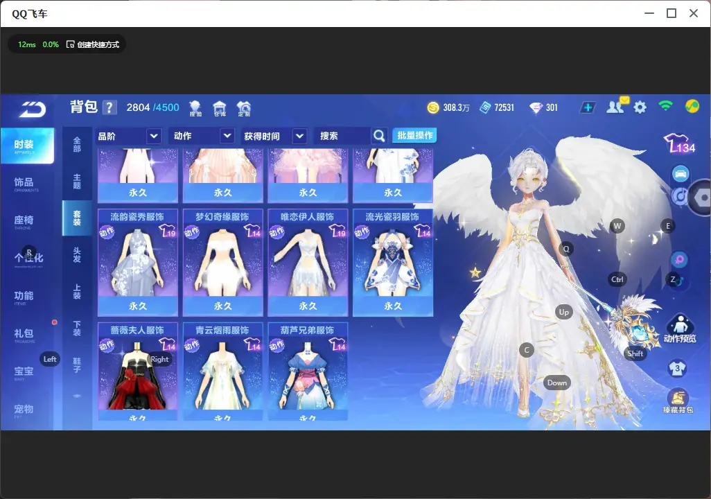Click the Left key overlay
Image resolution: width=711 pixels, height=499 pixels.
tap(50, 359)
